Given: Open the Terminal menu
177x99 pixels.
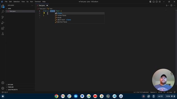Looking at the screenshot, I should 38,2.
